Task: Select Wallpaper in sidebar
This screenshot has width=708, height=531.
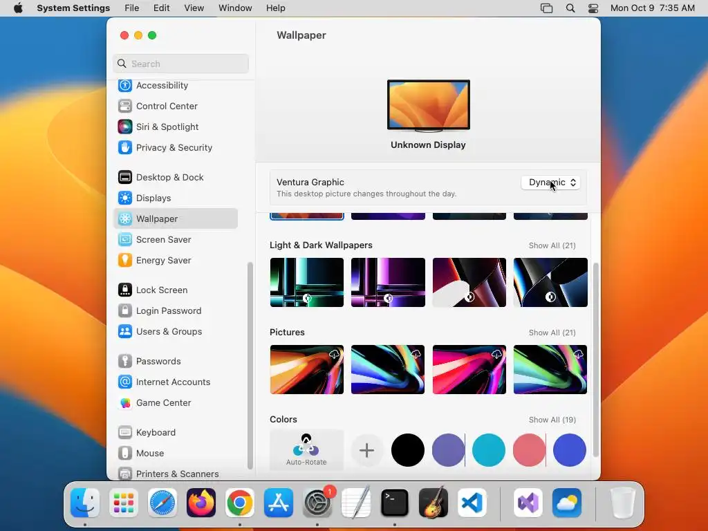Action: (x=175, y=219)
